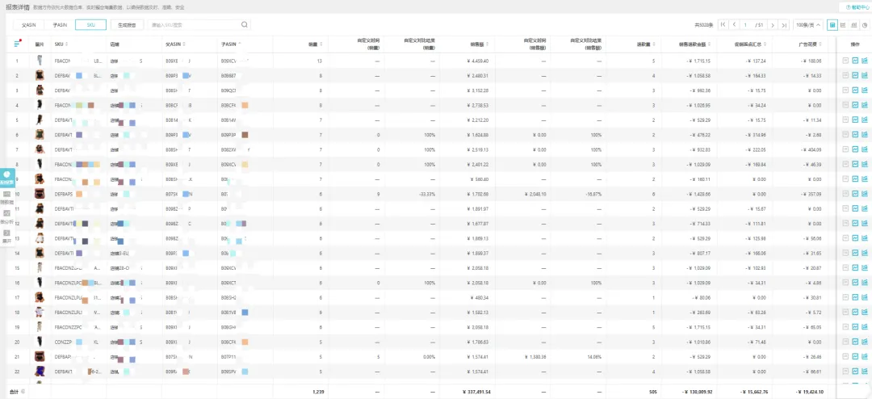Click the search magnifier icon
The height and width of the screenshot is (399, 872).
[244, 24]
